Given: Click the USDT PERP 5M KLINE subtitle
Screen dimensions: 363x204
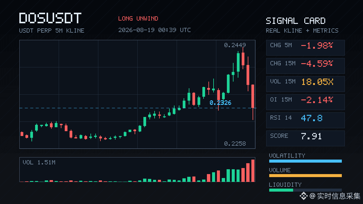Looking at the screenshot, I should click(52, 31).
